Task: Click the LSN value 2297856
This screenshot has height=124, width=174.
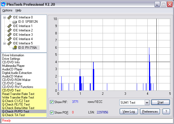Action: (102, 112)
